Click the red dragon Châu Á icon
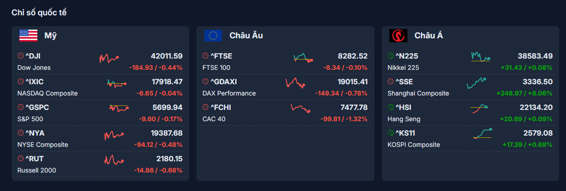 click(x=398, y=35)
